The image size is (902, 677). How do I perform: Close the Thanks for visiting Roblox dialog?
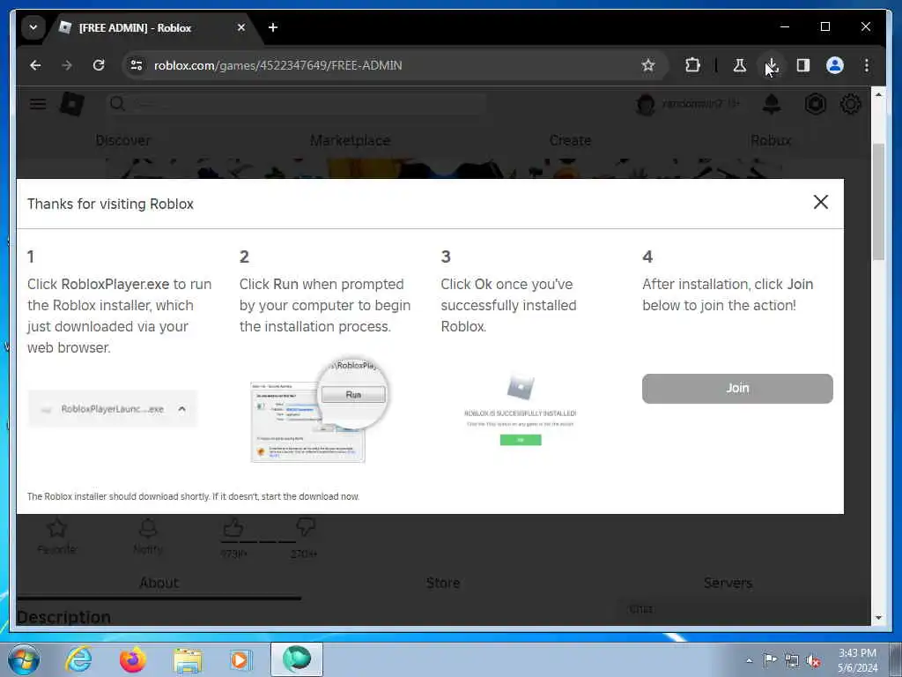point(821,202)
